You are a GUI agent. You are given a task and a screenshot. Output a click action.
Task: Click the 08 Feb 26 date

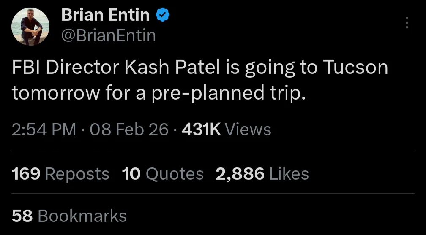129,130
